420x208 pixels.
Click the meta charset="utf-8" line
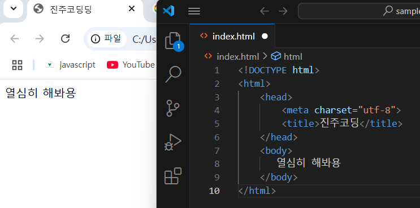tap(341, 110)
